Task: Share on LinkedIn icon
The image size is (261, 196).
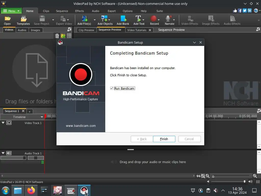Action: click(250, 11)
